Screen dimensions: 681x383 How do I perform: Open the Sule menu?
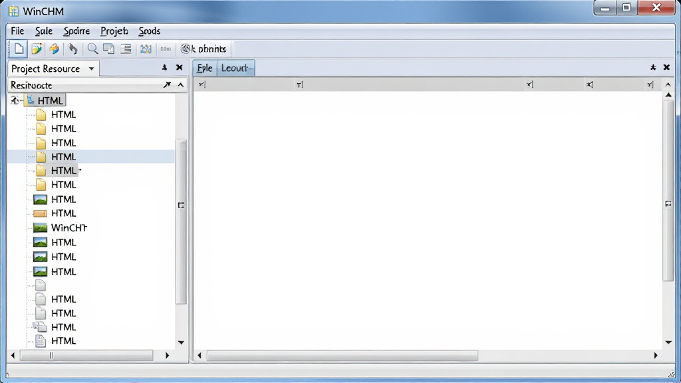pos(43,31)
